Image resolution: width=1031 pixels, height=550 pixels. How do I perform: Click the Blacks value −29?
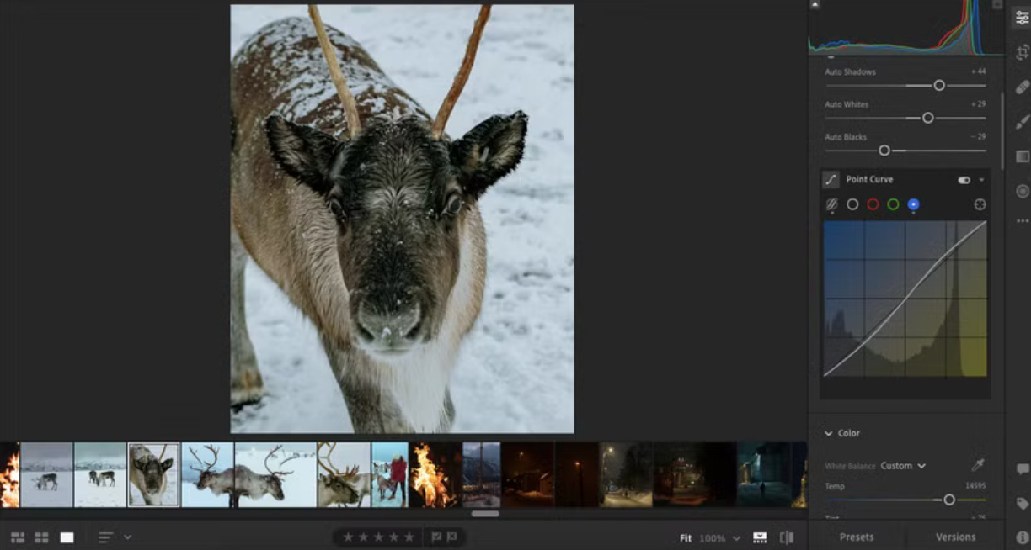[978, 137]
